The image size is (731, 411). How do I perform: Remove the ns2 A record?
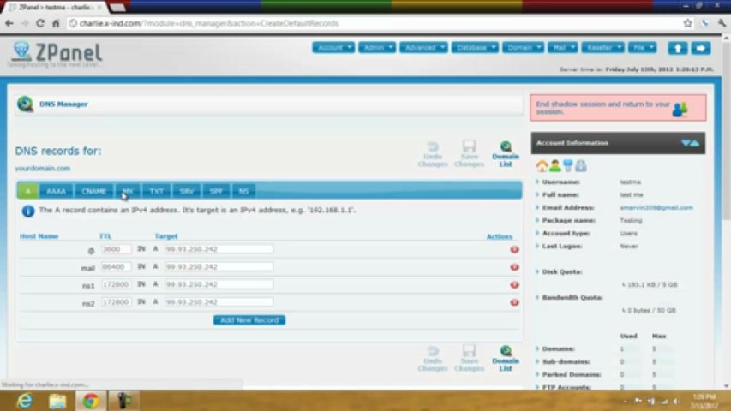(514, 302)
